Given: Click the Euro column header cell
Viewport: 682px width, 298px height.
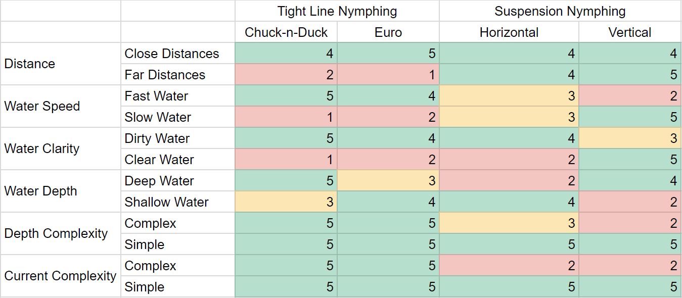Looking at the screenshot, I should click(388, 32).
